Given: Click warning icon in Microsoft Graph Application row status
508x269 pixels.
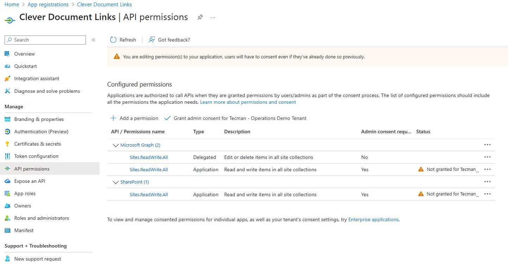Looking at the screenshot, I should pos(421,169).
